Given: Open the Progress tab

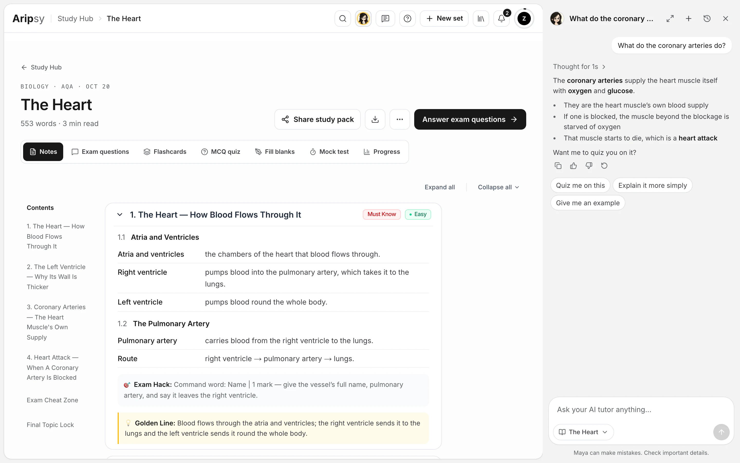Looking at the screenshot, I should click(x=382, y=152).
